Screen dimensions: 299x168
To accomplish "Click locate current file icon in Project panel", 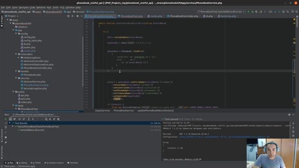I will (68, 16).
